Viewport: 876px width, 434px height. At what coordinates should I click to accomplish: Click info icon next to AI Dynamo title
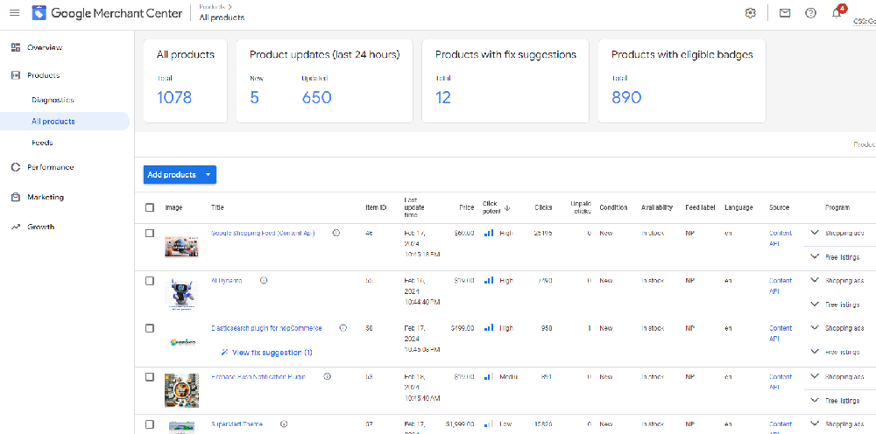pyautogui.click(x=264, y=281)
